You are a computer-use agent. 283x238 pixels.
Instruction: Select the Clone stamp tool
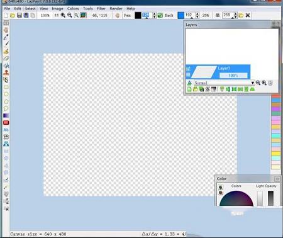point(6,72)
